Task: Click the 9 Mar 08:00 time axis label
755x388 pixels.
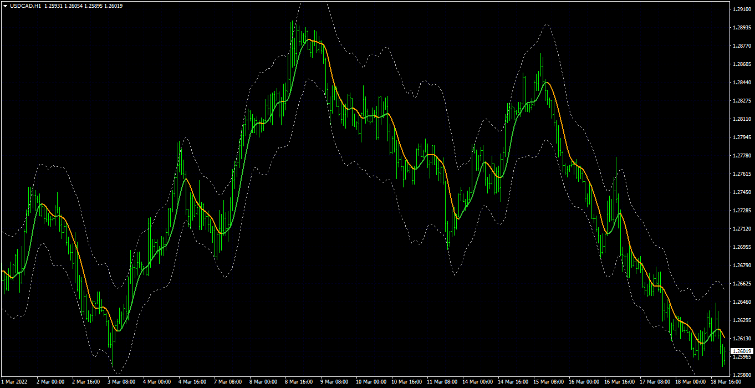Action: point(334,382)
